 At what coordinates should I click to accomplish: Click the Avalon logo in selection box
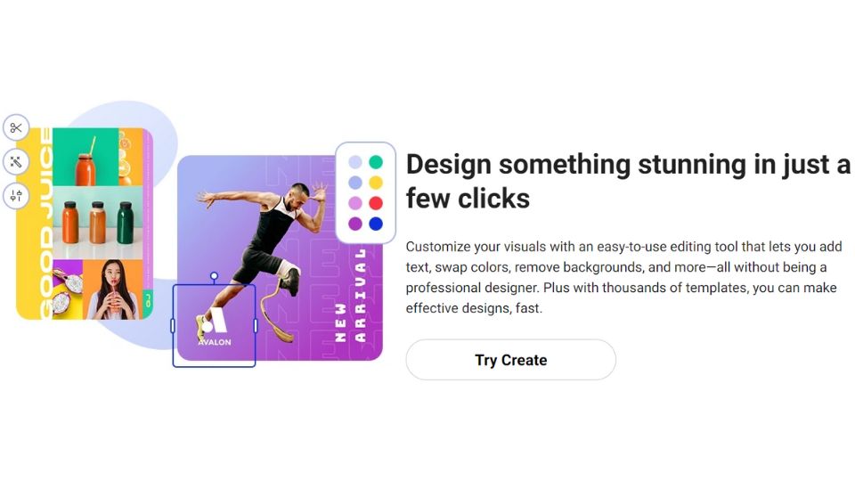pyautogui.click(x=215, y=327)
